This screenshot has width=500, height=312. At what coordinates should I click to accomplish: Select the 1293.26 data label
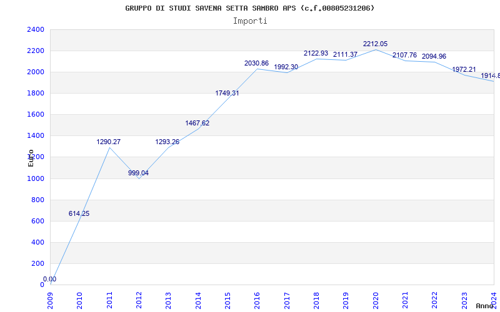[x=167, y=142]
